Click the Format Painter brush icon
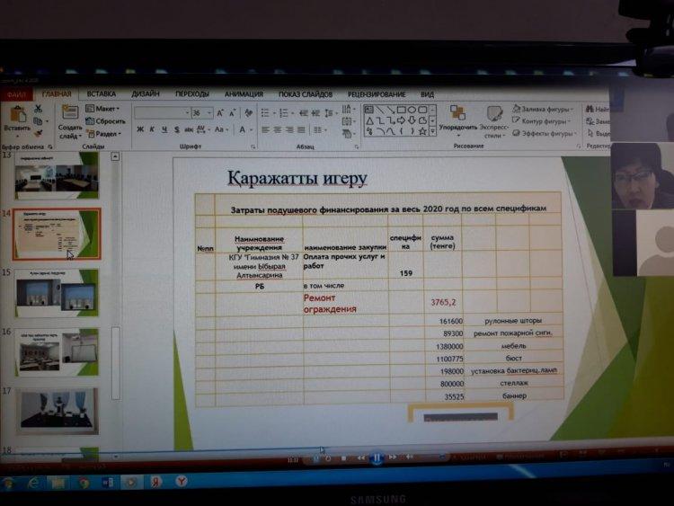The image size is (674, 506). click(39, 133)
